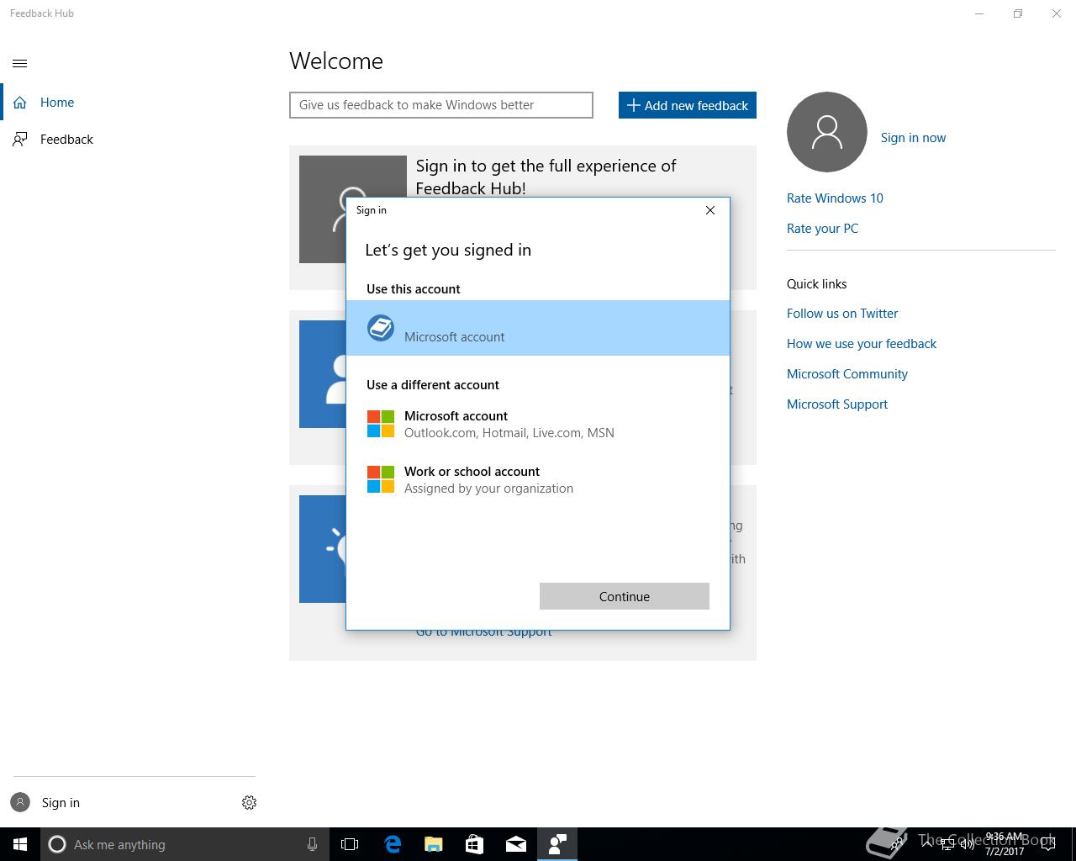The width and height of the screenshot is (1076, 861).
Task: Click 'Let's get you signed in' heading
Action: click(x=448, y=250)
